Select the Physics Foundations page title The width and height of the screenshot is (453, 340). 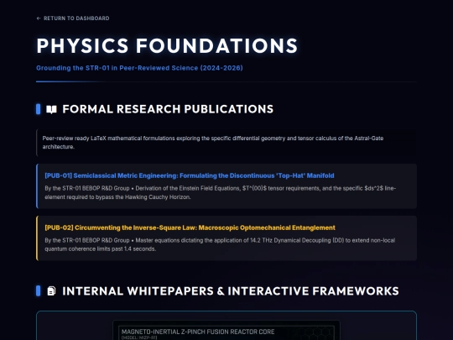[x=167, y=45]
